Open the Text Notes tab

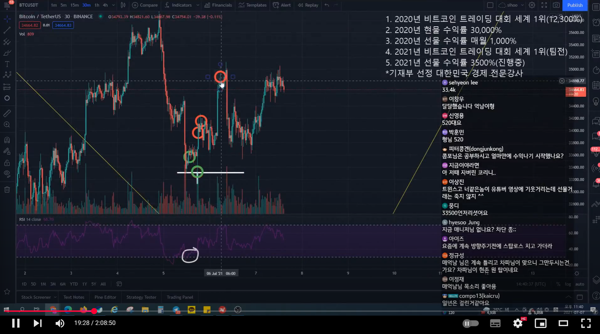click(74, 297)
